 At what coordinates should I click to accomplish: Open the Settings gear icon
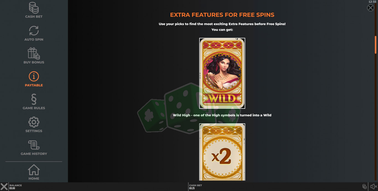coord(34,122)
